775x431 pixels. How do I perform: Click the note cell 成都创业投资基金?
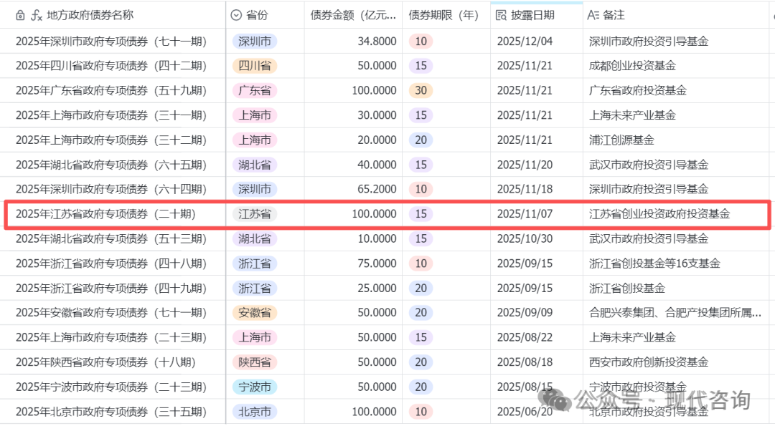(x=676, y=66)
